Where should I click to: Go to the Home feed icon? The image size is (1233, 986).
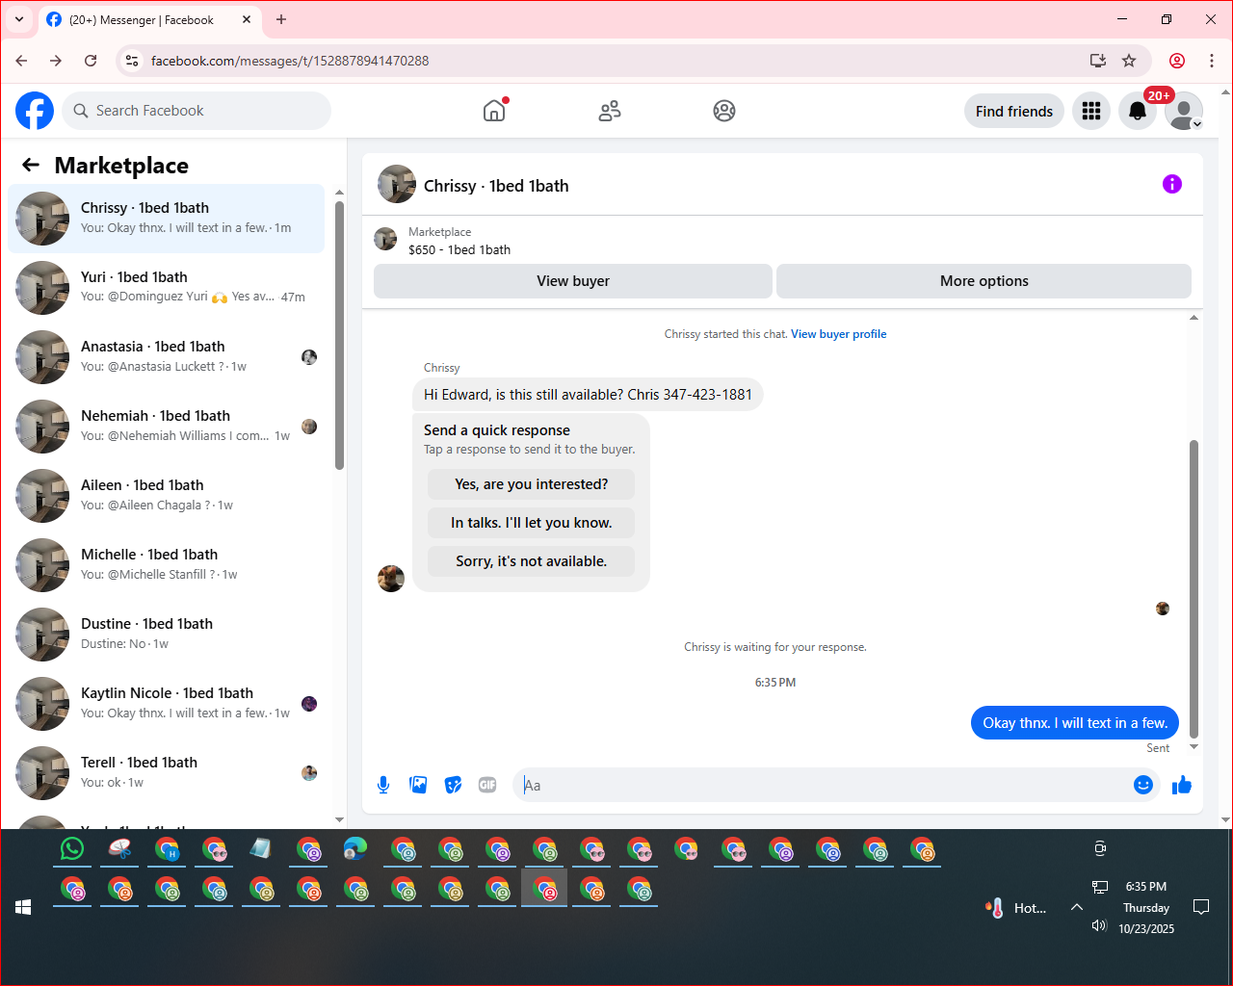(x=494, y=111)
